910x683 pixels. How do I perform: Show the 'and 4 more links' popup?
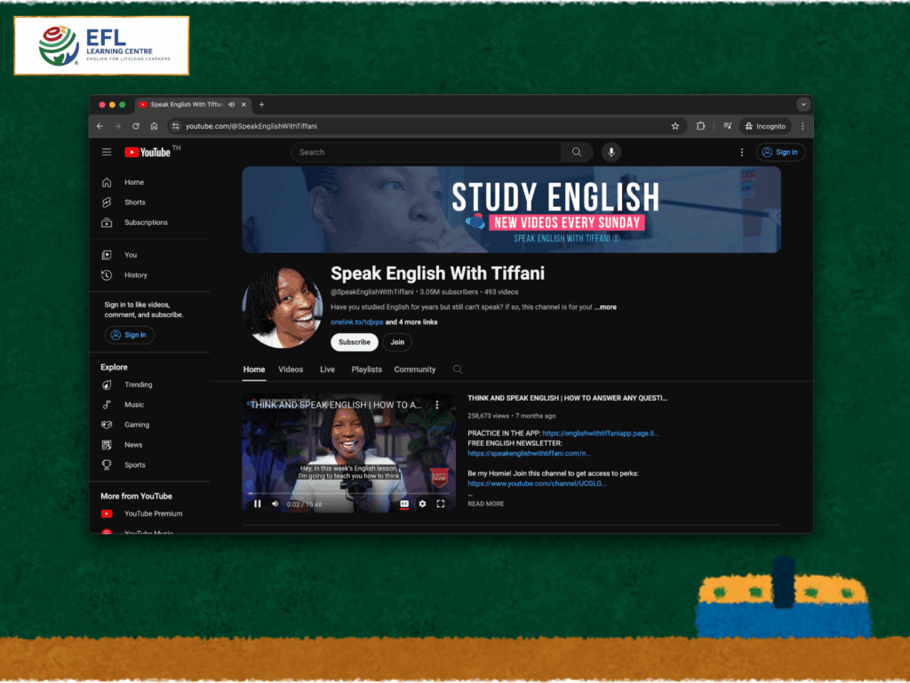click(x=411, y=322)
